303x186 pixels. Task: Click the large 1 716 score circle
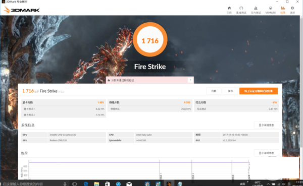tap(150, 39)
